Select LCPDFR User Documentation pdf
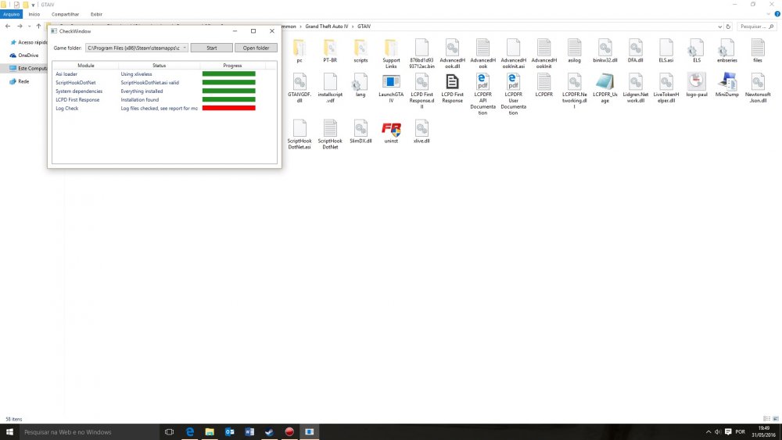 coord(513,94)
